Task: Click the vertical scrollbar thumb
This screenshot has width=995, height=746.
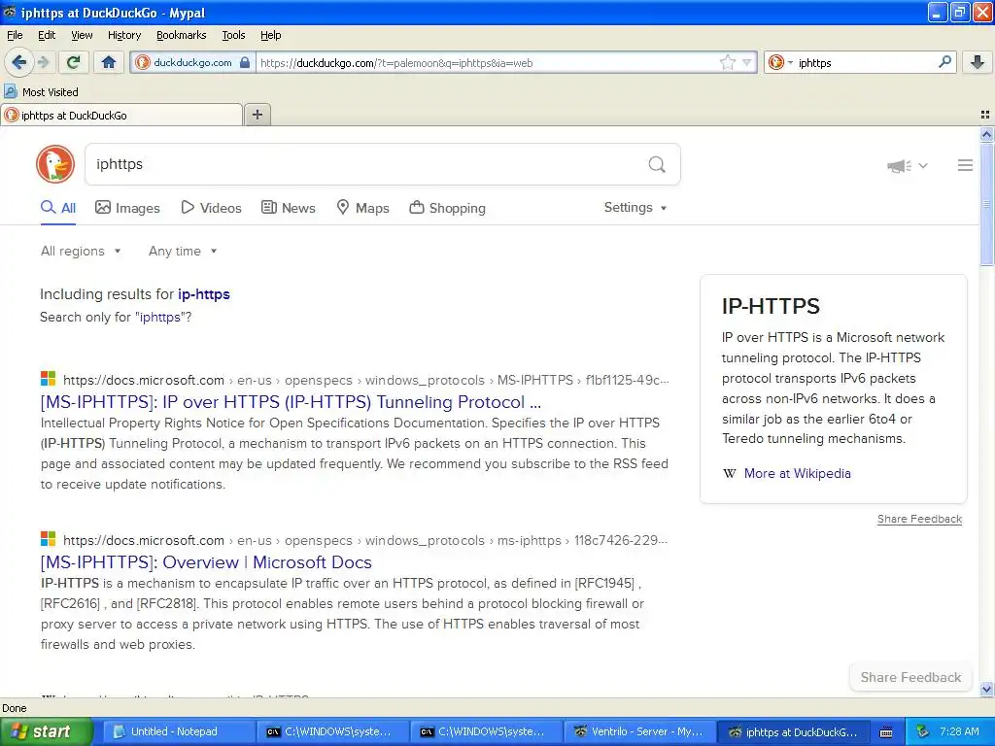Action: pos(986,204)
